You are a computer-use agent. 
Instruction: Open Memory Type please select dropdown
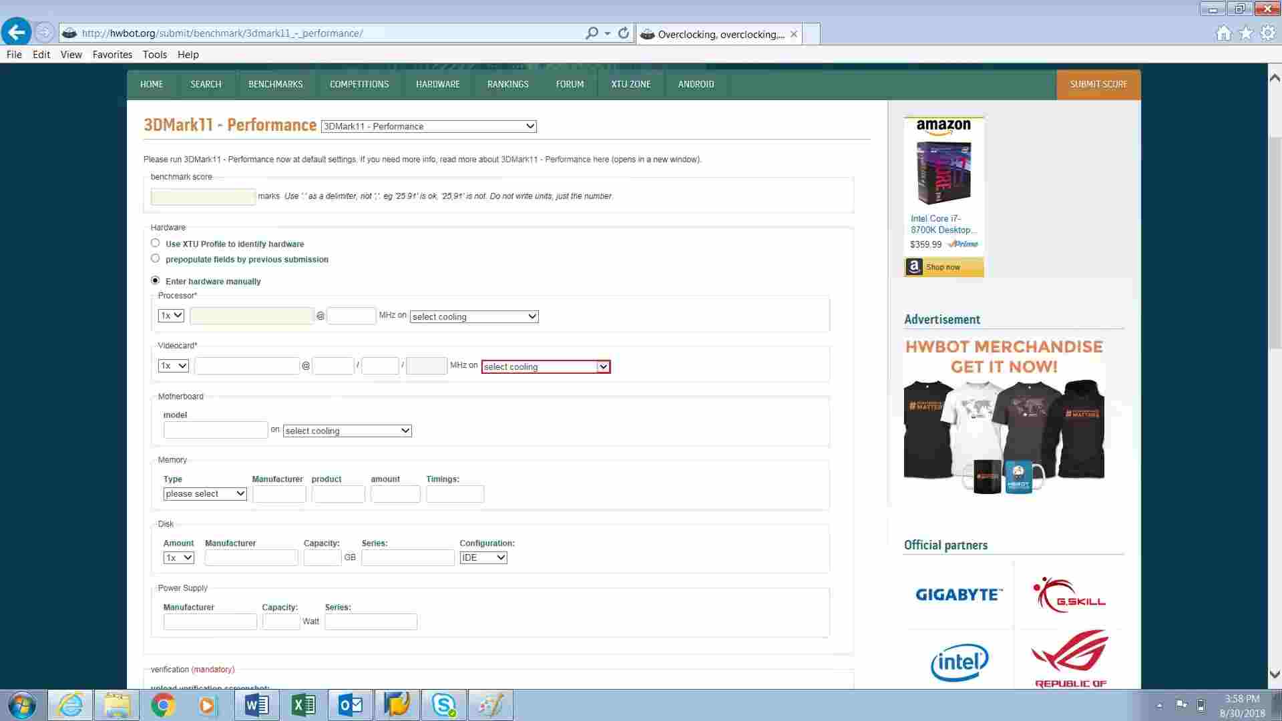(x=205, y=494)
